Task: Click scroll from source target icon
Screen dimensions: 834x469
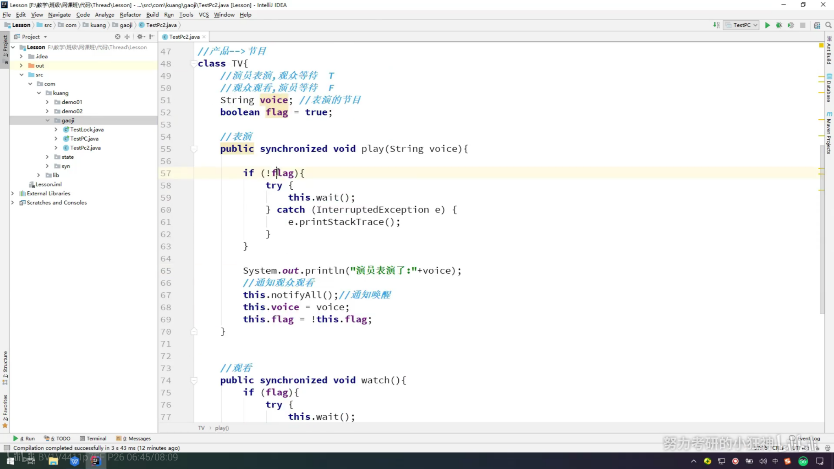Action: coord(118,37)
